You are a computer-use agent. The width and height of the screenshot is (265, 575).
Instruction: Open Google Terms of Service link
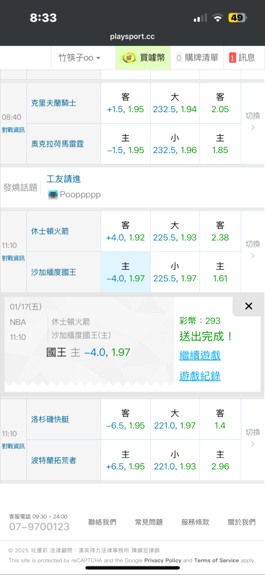pyautogui.click(x=216, y=560)
